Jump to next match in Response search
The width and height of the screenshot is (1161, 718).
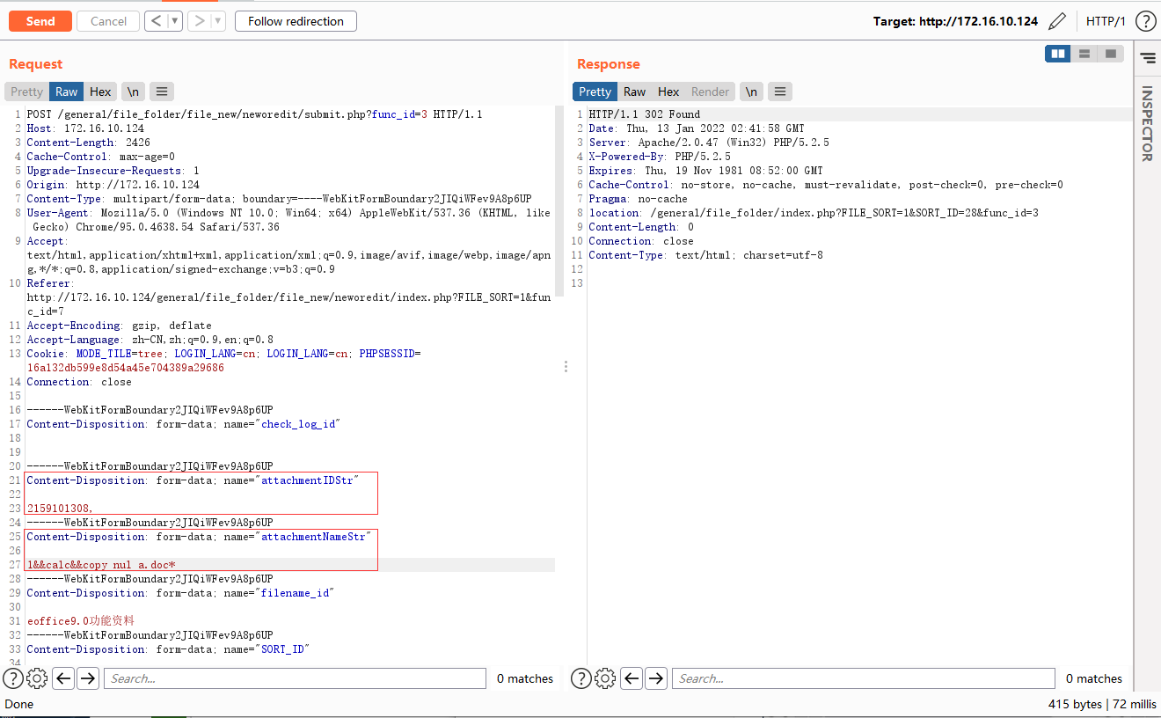[x=656, y=678]
